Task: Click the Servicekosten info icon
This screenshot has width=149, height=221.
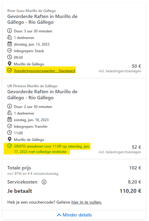Action: point(44,182)
